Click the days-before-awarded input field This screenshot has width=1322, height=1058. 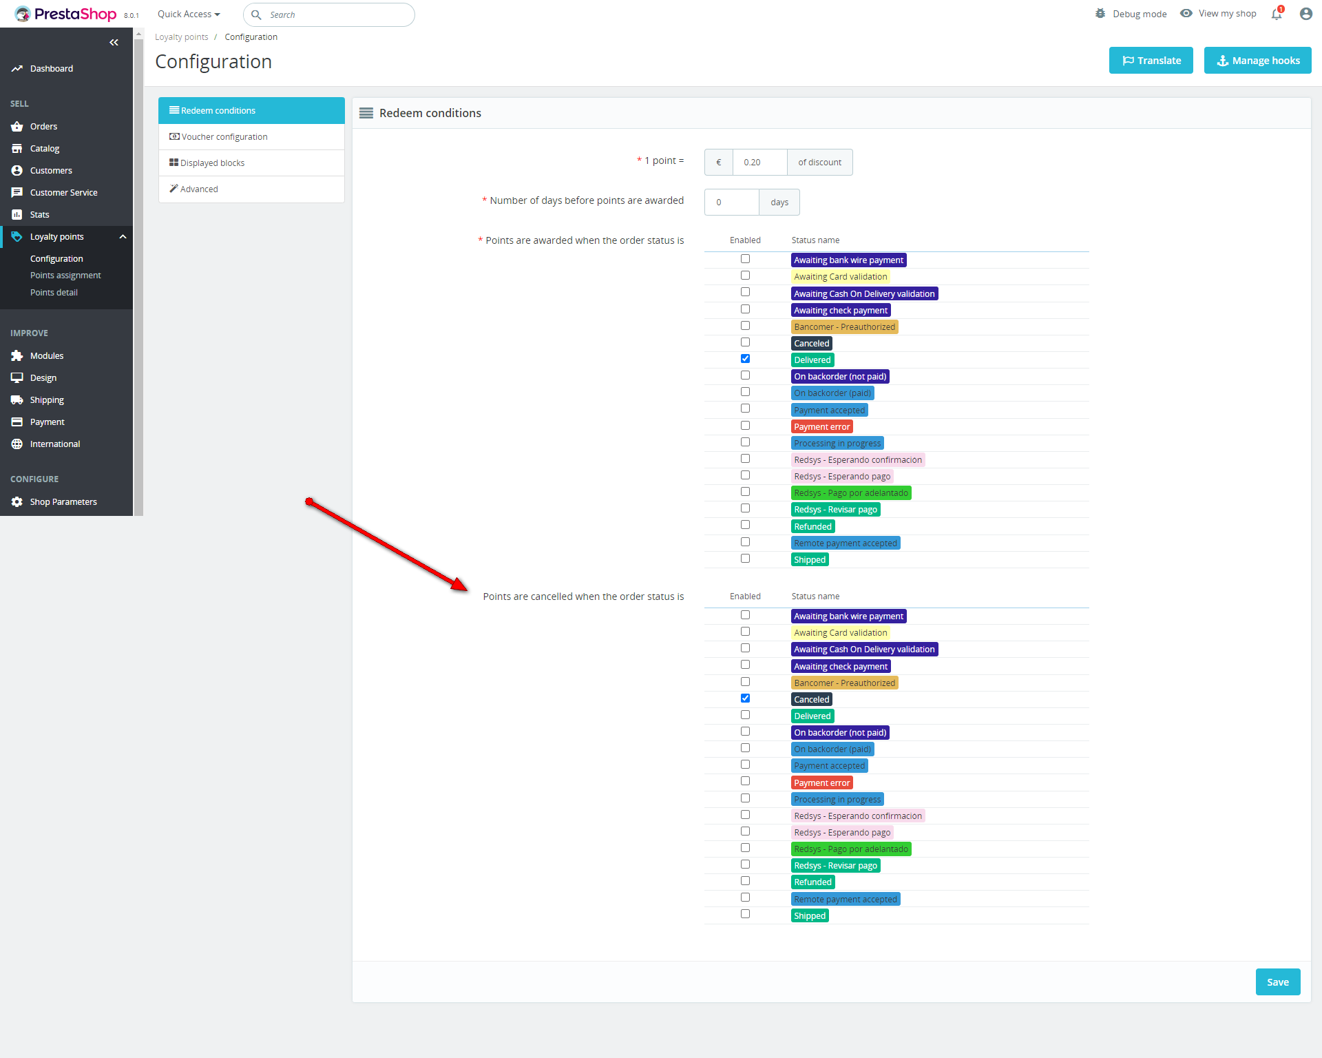click(x=731, y=203)
